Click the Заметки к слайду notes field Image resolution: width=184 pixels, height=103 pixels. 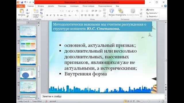(x=103, y=96)
